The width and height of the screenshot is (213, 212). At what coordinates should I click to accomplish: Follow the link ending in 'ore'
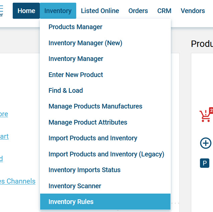(x=4, y=114)
